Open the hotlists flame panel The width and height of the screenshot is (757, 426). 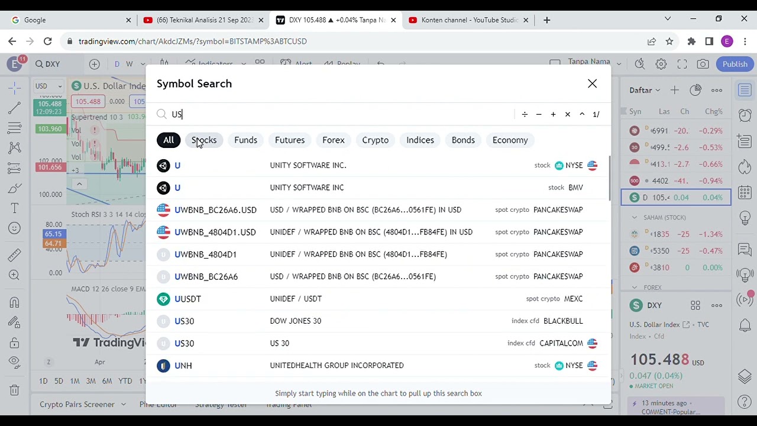click(x=745, y=167)
